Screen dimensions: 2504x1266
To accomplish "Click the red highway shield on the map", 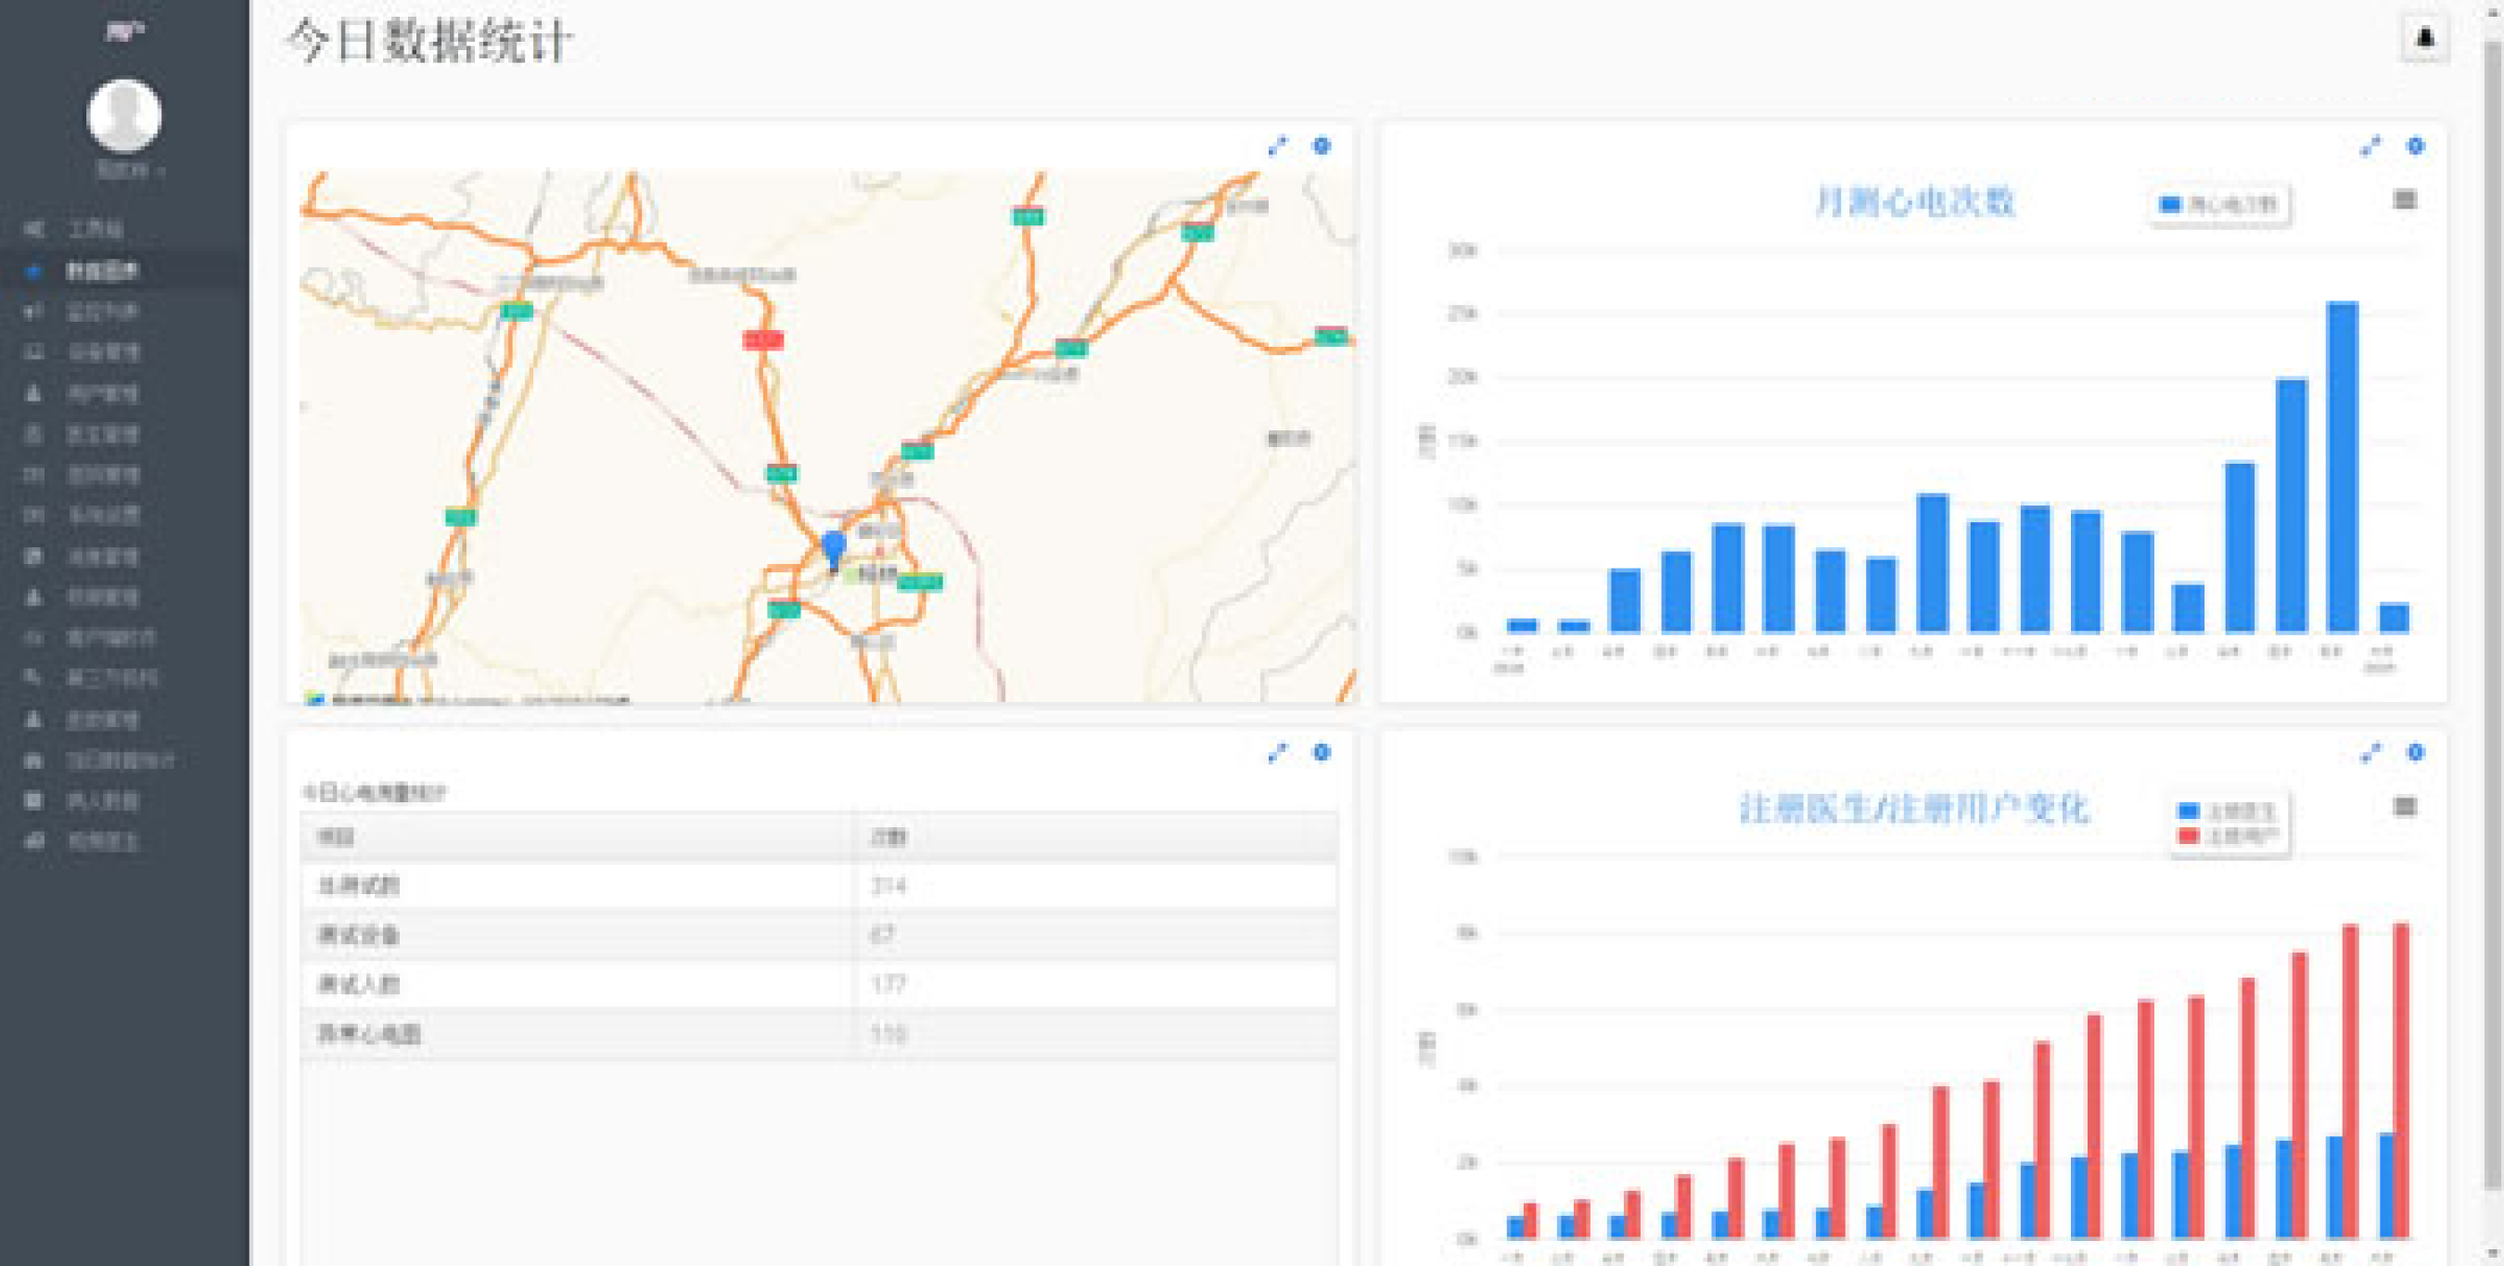I will point(762,339).
